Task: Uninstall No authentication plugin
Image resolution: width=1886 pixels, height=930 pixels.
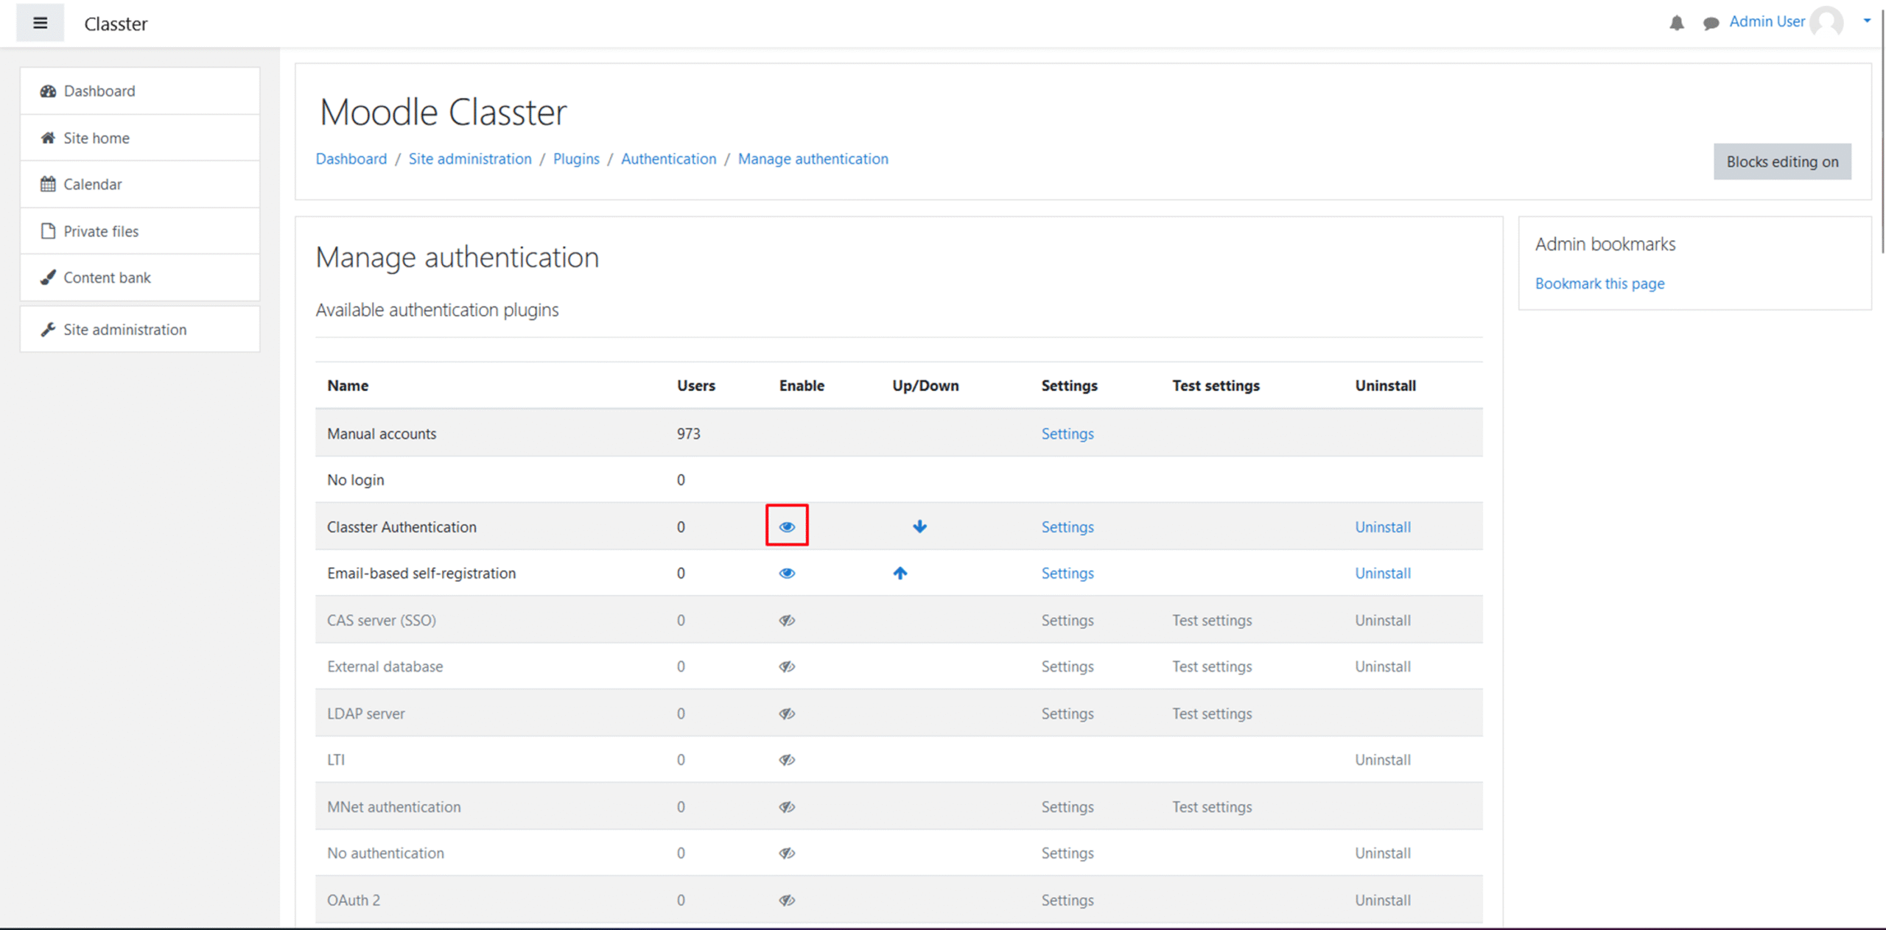Action: 1383,853
